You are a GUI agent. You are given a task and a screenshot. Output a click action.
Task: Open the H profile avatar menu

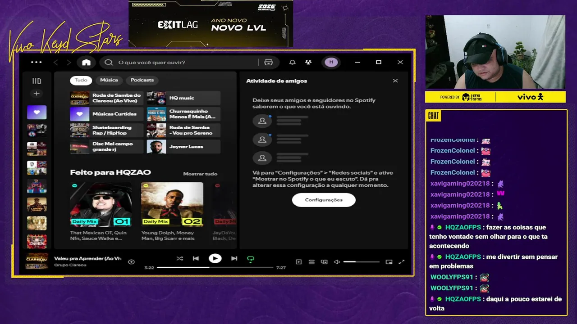(x=331, y=62)
